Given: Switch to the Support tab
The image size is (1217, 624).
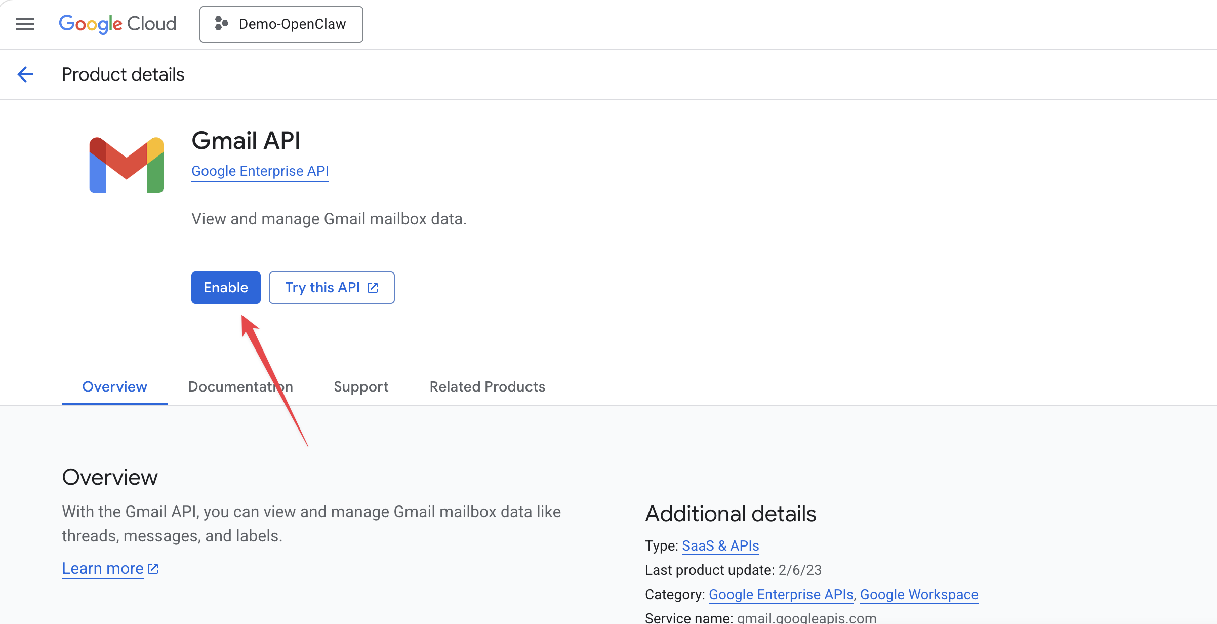Looking at the screenshot, I should 361,386.
